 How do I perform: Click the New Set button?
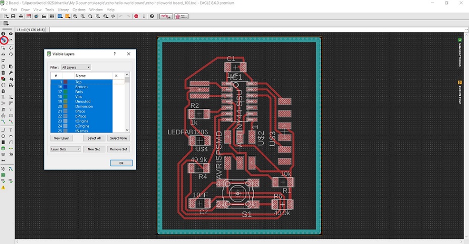tap(94, 149)
